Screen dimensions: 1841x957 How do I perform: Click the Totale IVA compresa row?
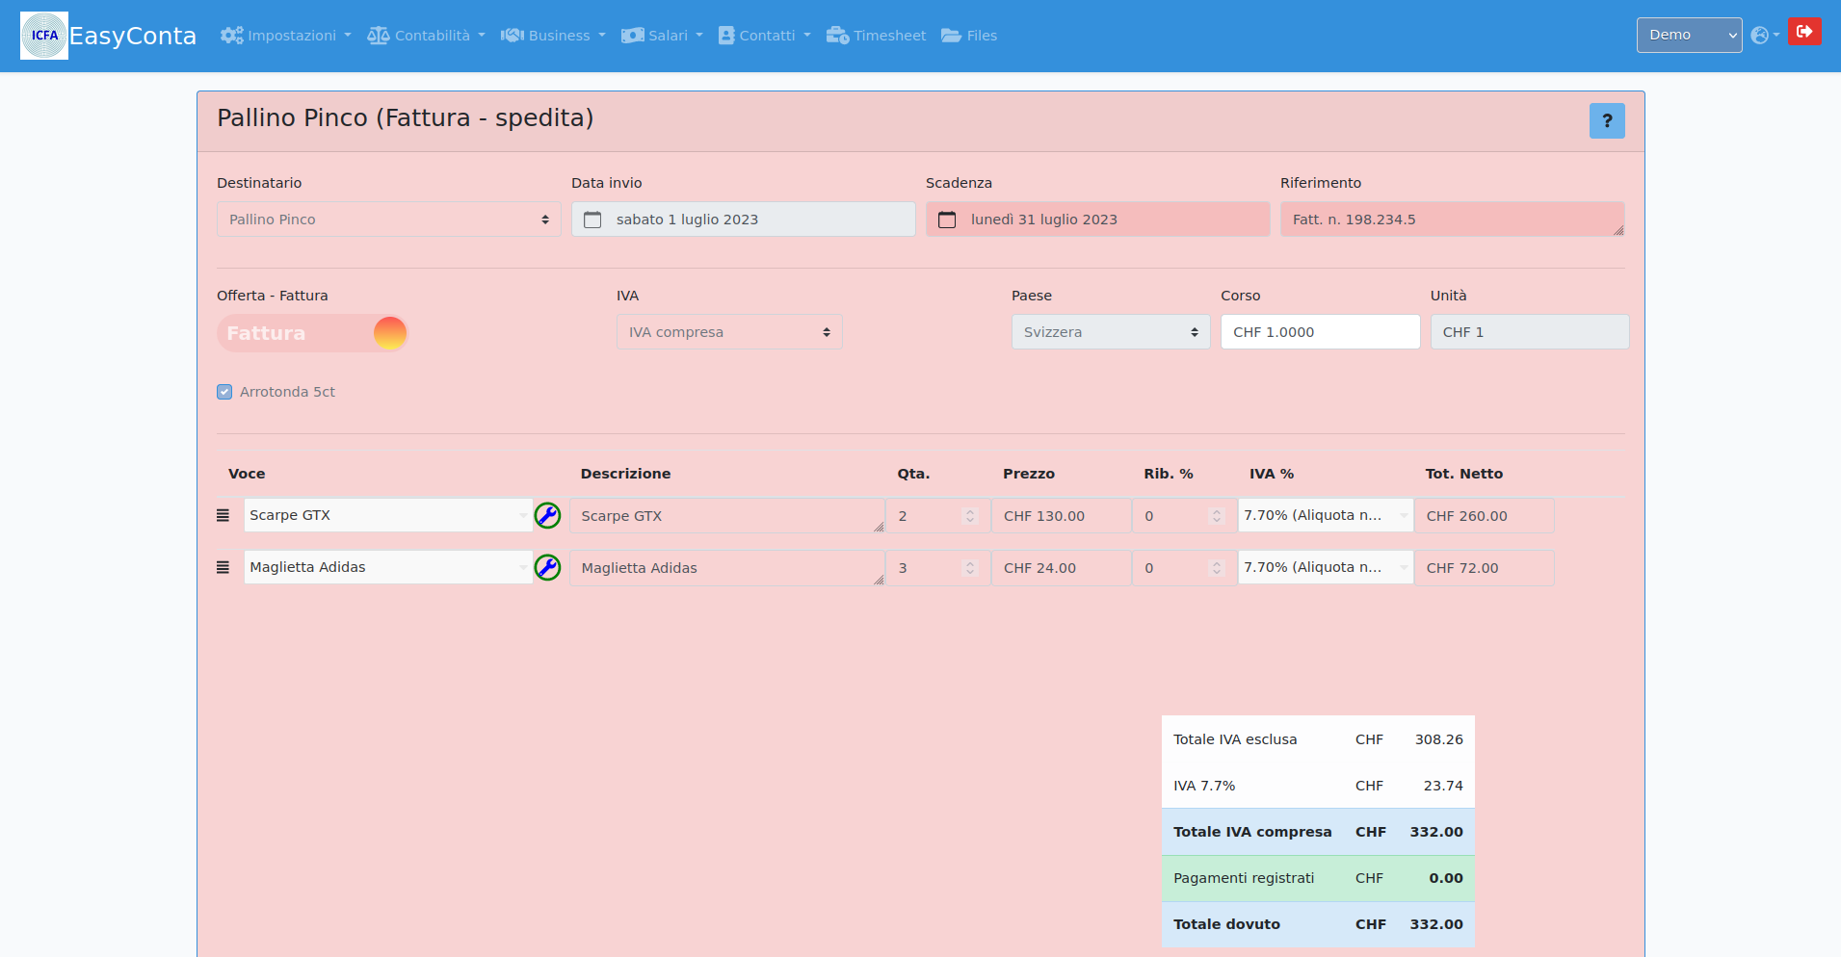point(1318,832)
